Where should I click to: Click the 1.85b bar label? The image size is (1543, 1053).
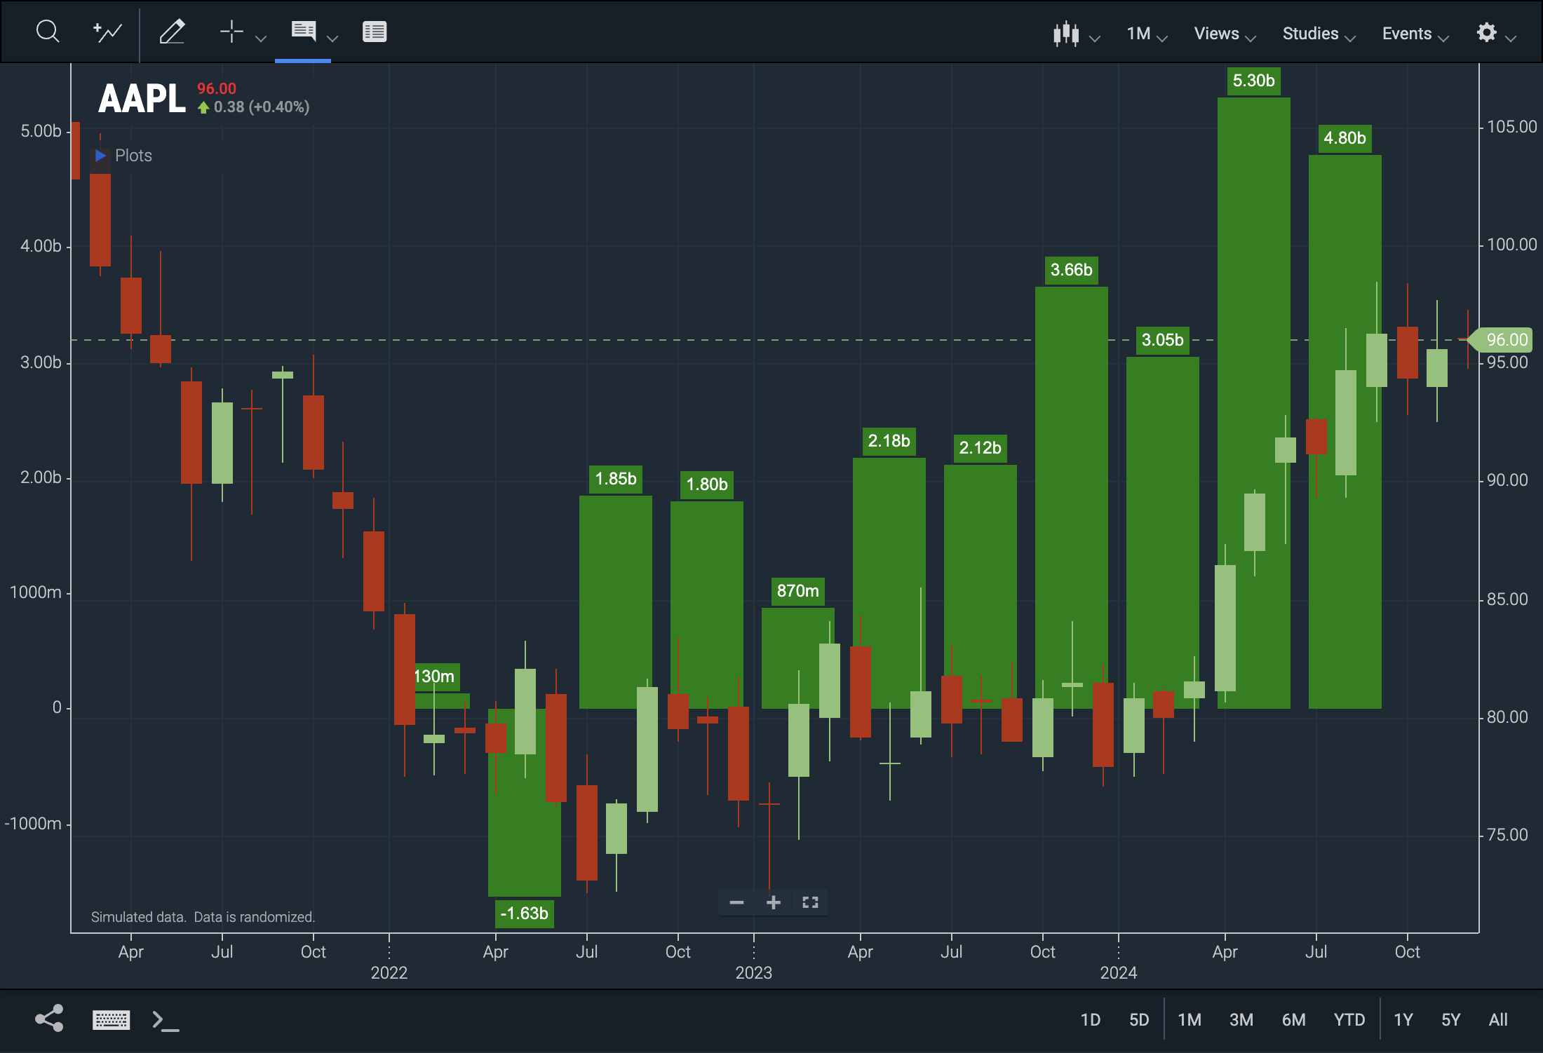[x=616, y=479]
